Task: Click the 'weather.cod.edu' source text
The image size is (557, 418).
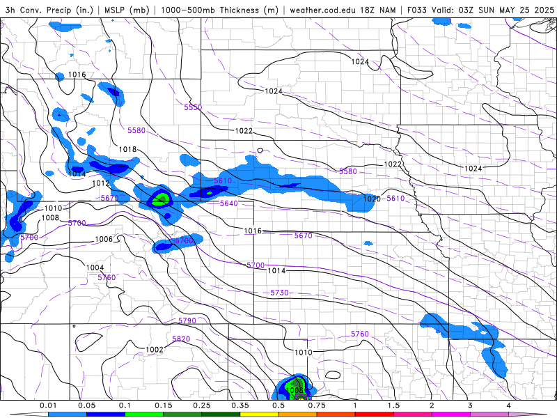Action: point(322,10)
